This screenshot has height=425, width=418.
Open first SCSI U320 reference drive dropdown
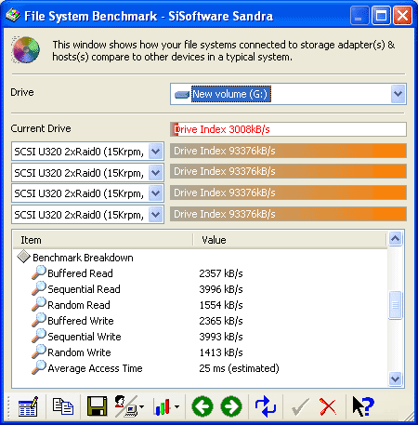(x=156, y=152)
